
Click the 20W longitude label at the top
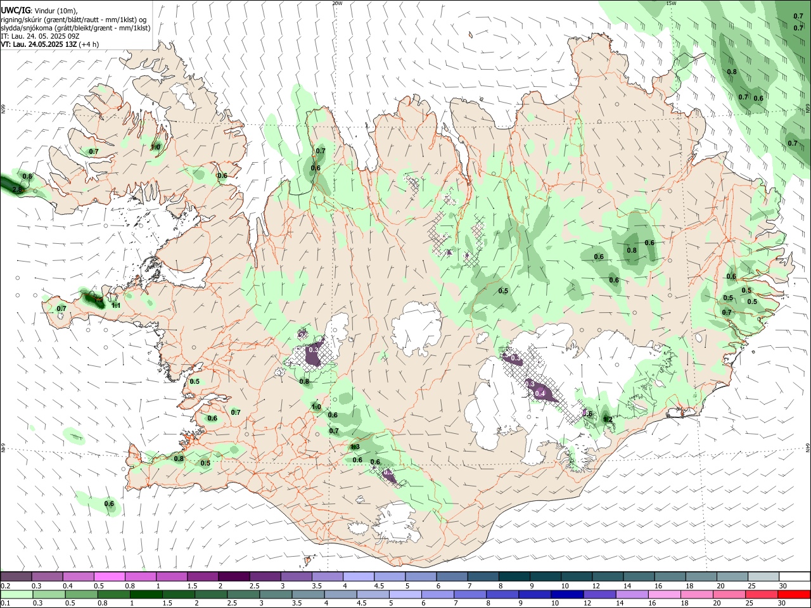338,3
